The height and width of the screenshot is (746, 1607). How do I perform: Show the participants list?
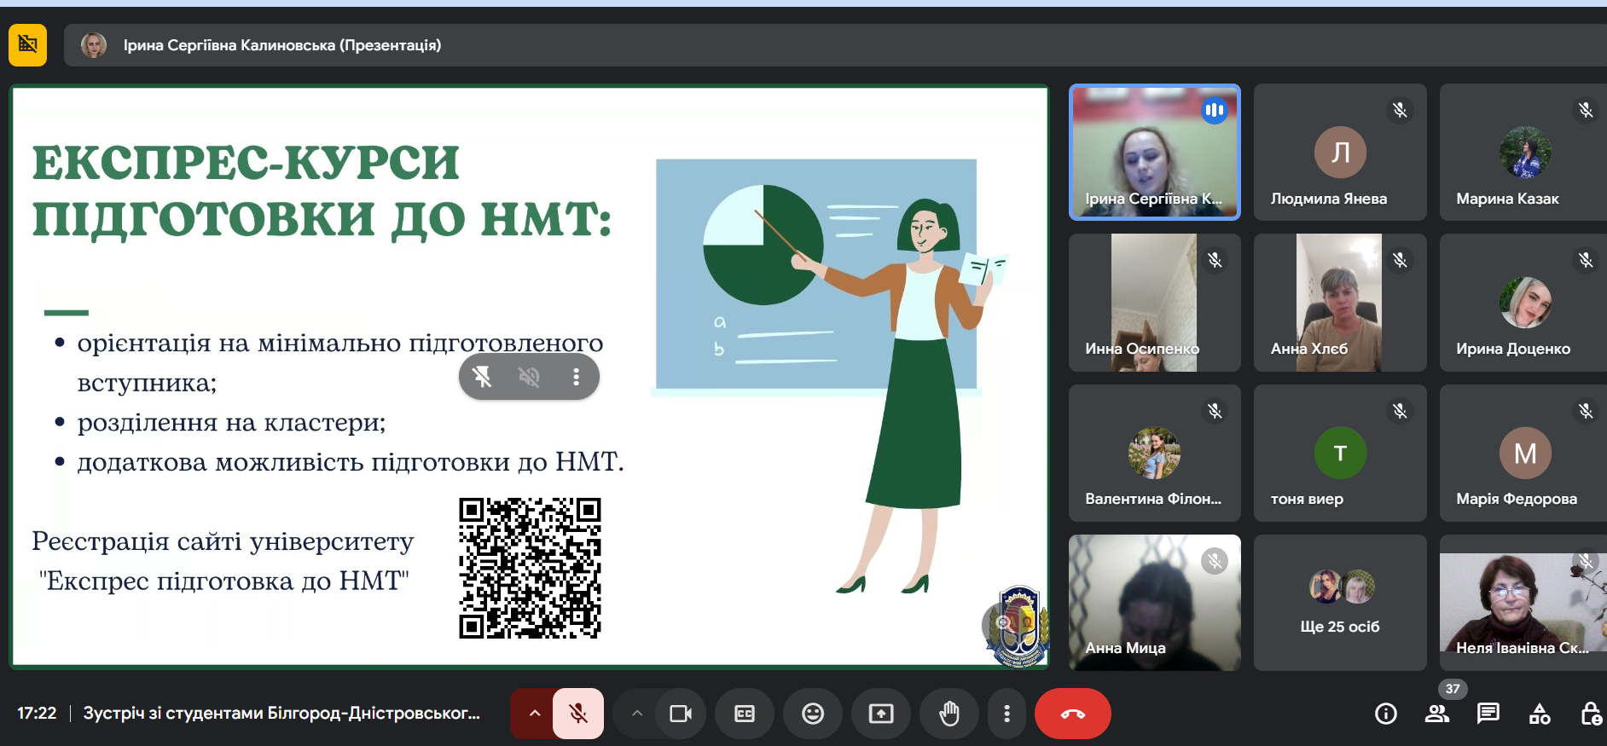tap(1437, 714)
